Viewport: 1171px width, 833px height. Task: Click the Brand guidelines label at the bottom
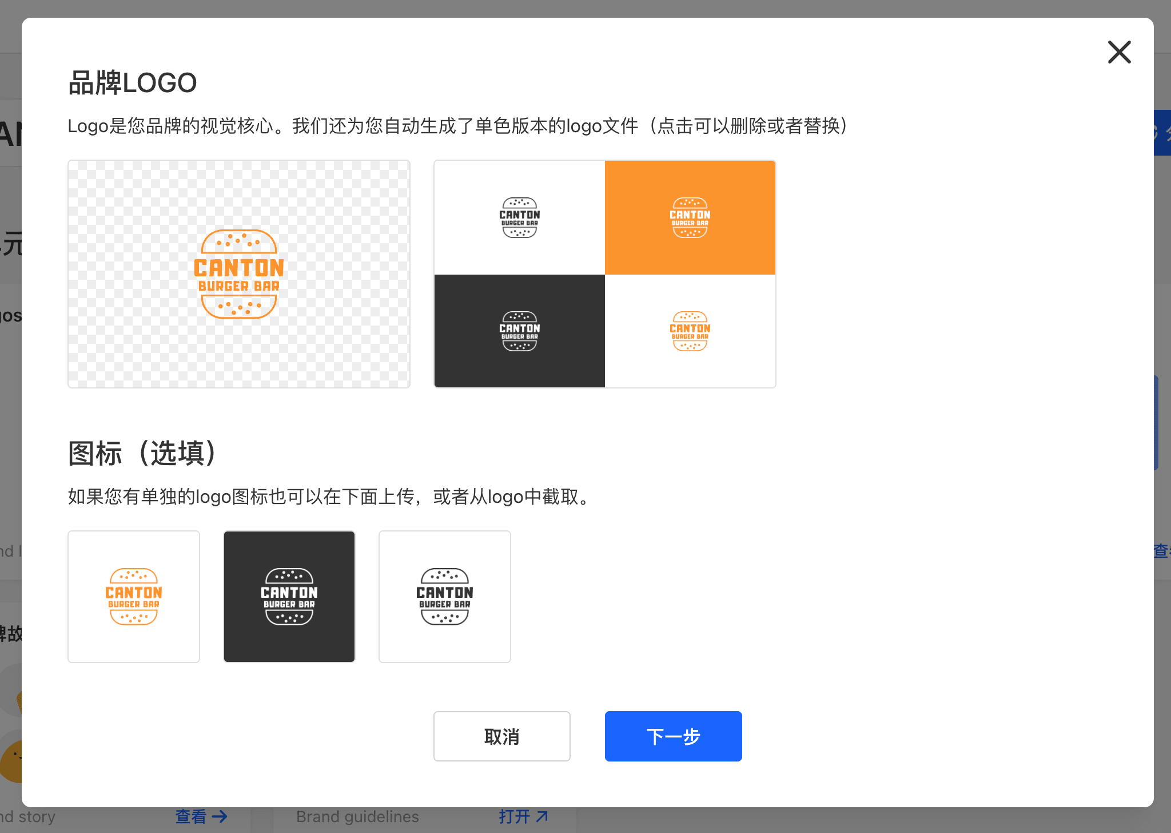pyautogui.click(x=357, y=816)
